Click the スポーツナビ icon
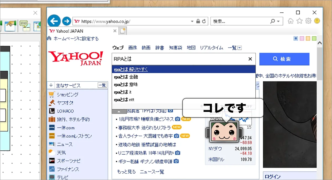332x180 pixels. pos(52,161)
